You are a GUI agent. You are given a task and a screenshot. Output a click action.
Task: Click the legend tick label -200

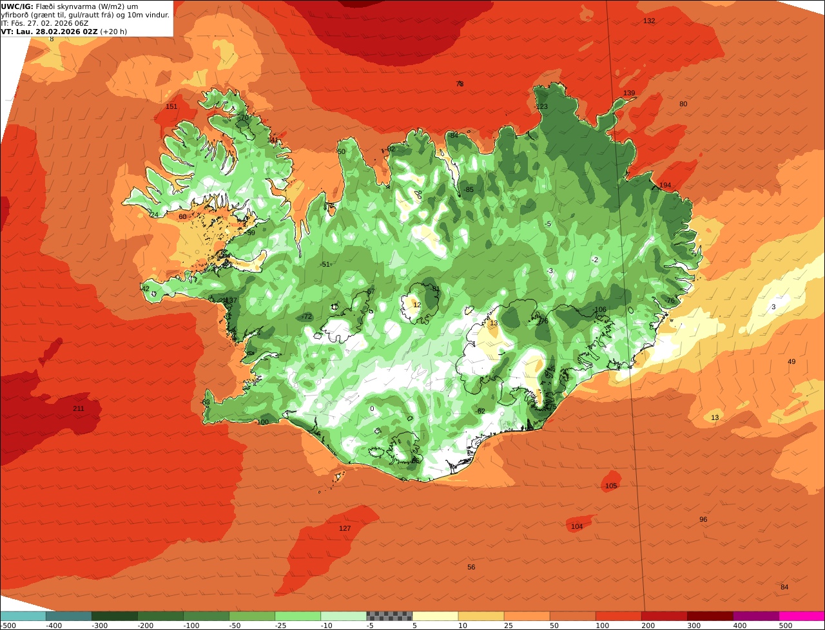click(145, 625)
